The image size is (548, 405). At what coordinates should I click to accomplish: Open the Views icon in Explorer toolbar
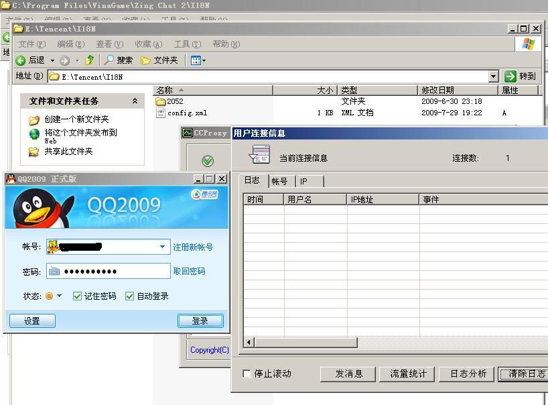196,60
